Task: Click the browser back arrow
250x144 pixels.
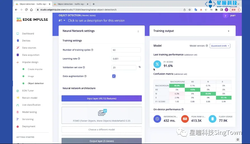Action: [x=16, y=10]
